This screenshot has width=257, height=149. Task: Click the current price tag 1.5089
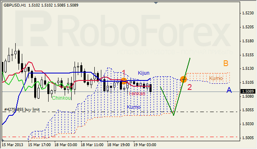[x=248, y=91]
